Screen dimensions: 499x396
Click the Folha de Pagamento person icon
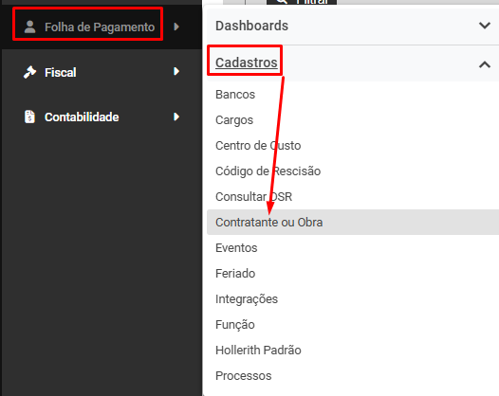pos(30,27)
